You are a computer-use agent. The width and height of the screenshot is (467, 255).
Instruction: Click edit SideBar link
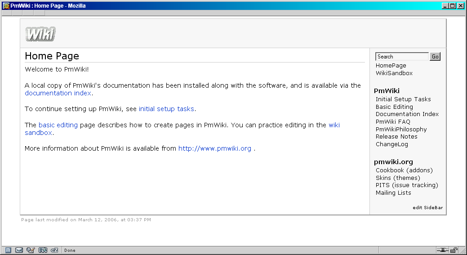click(x=428, y=208)
